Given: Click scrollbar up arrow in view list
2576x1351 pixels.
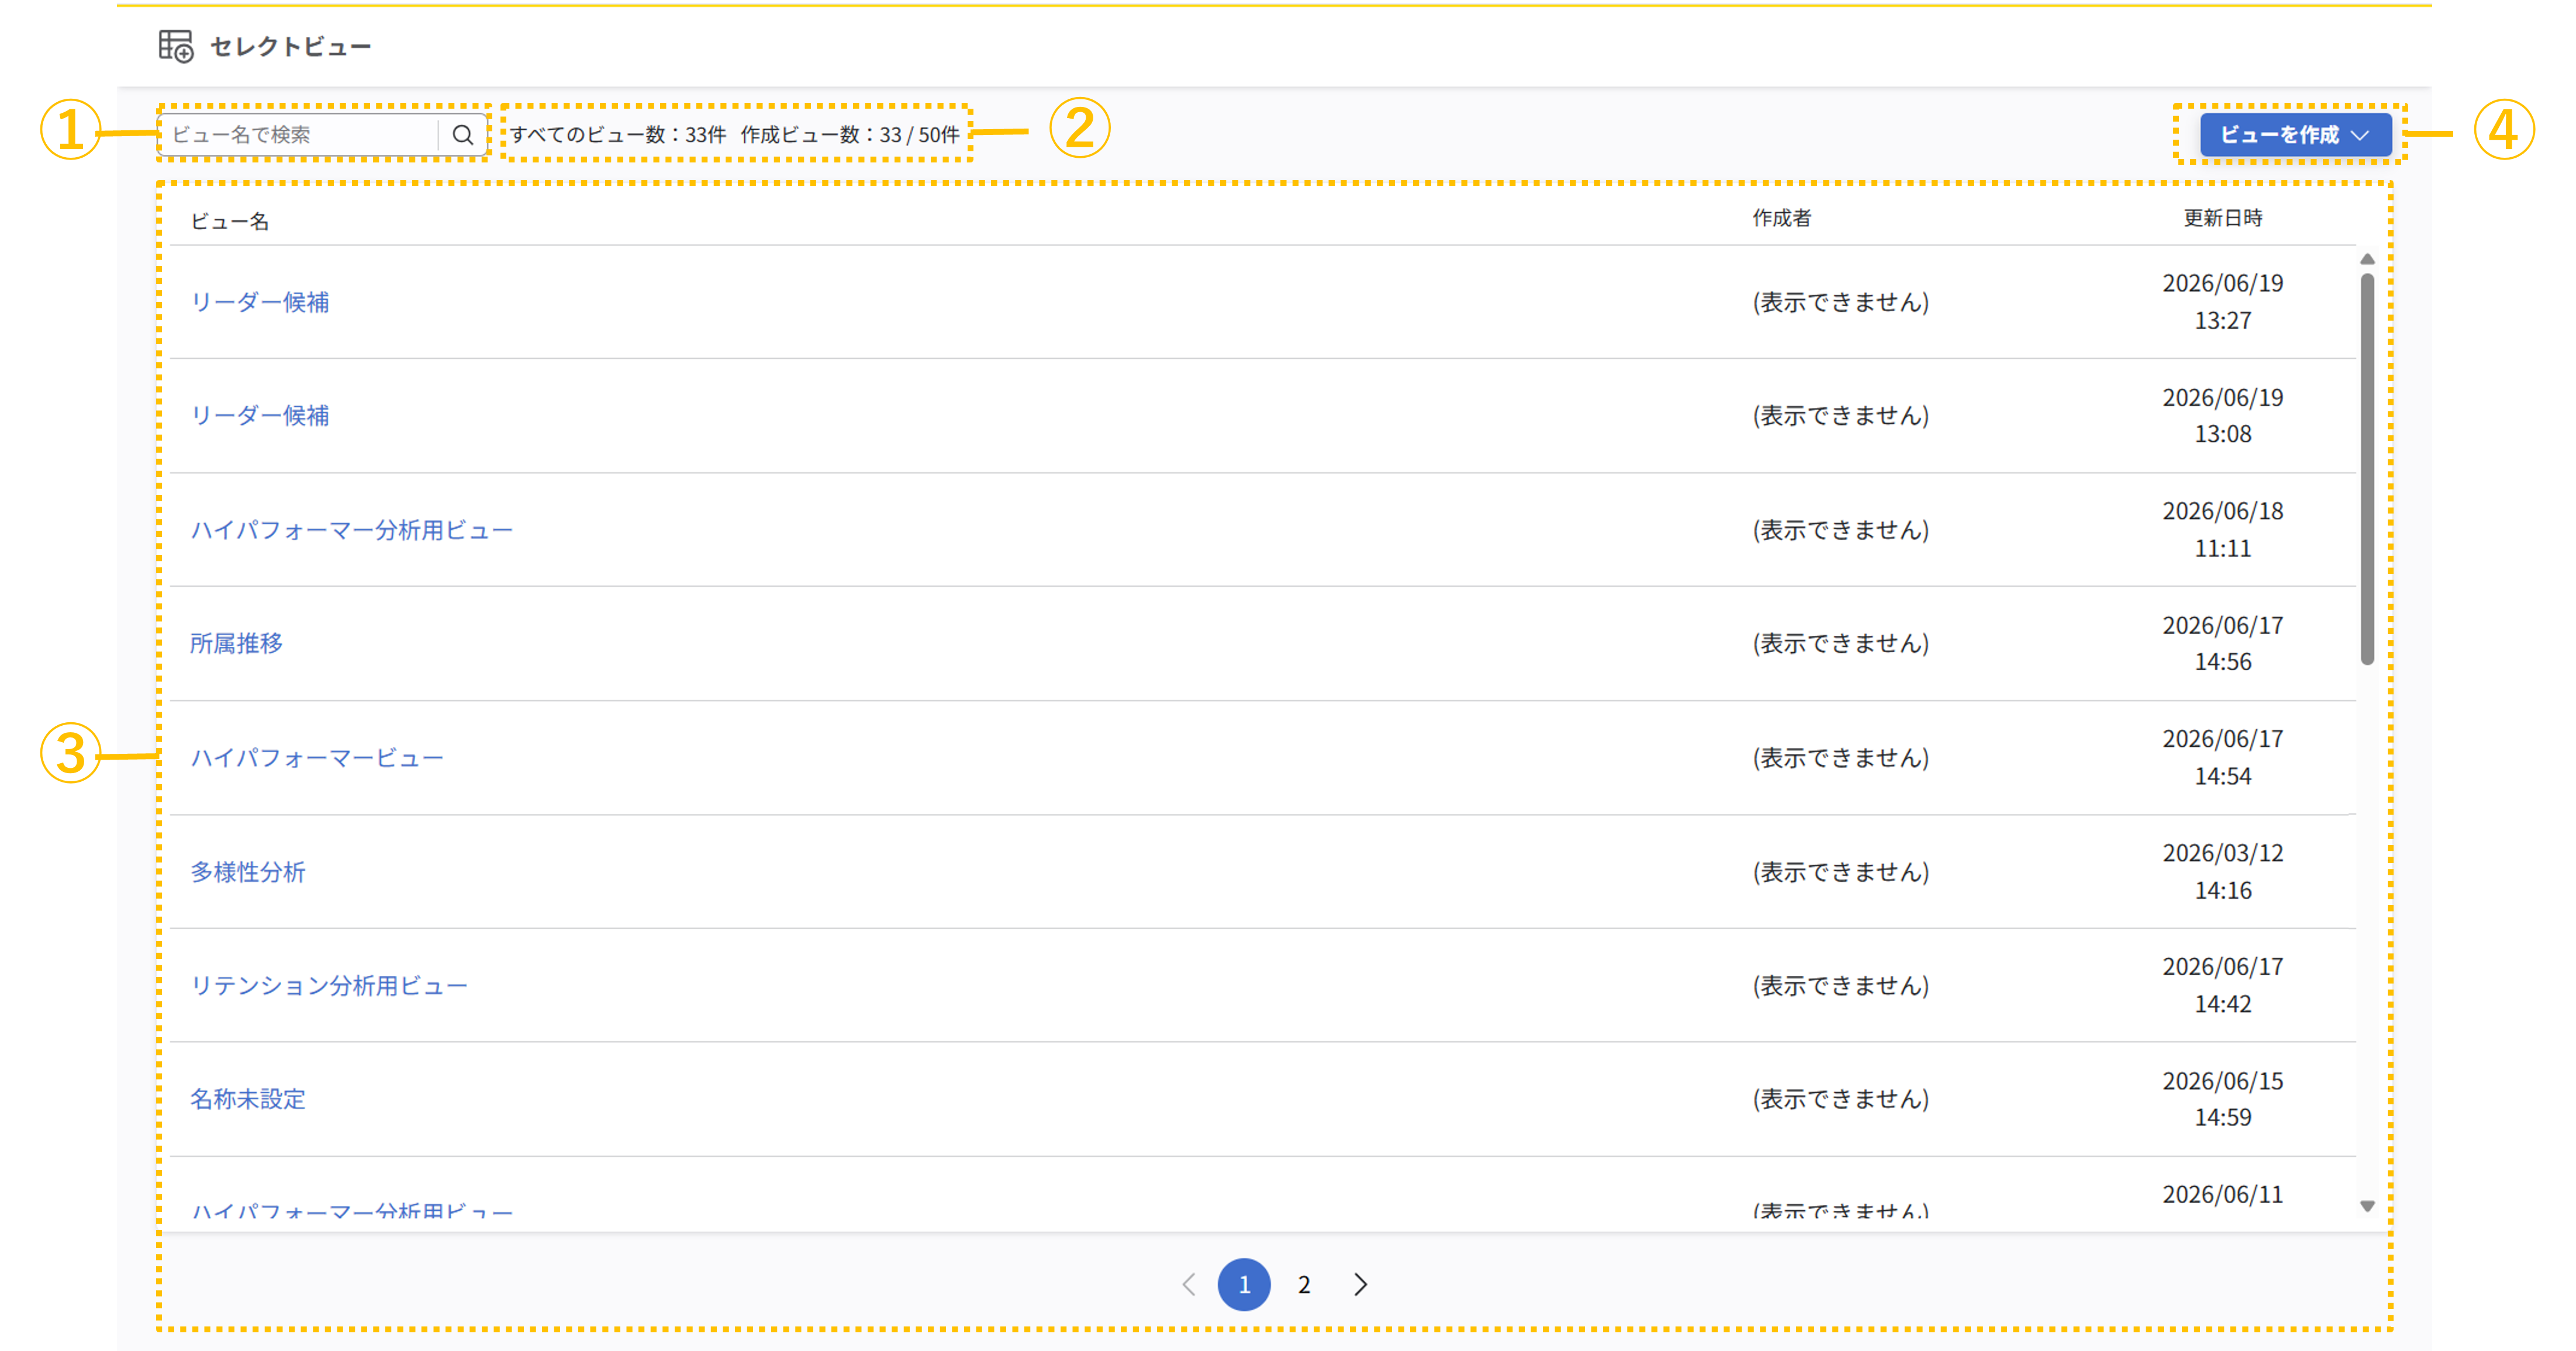Looking at the screenshot, I should click(x=2367, y=259).
